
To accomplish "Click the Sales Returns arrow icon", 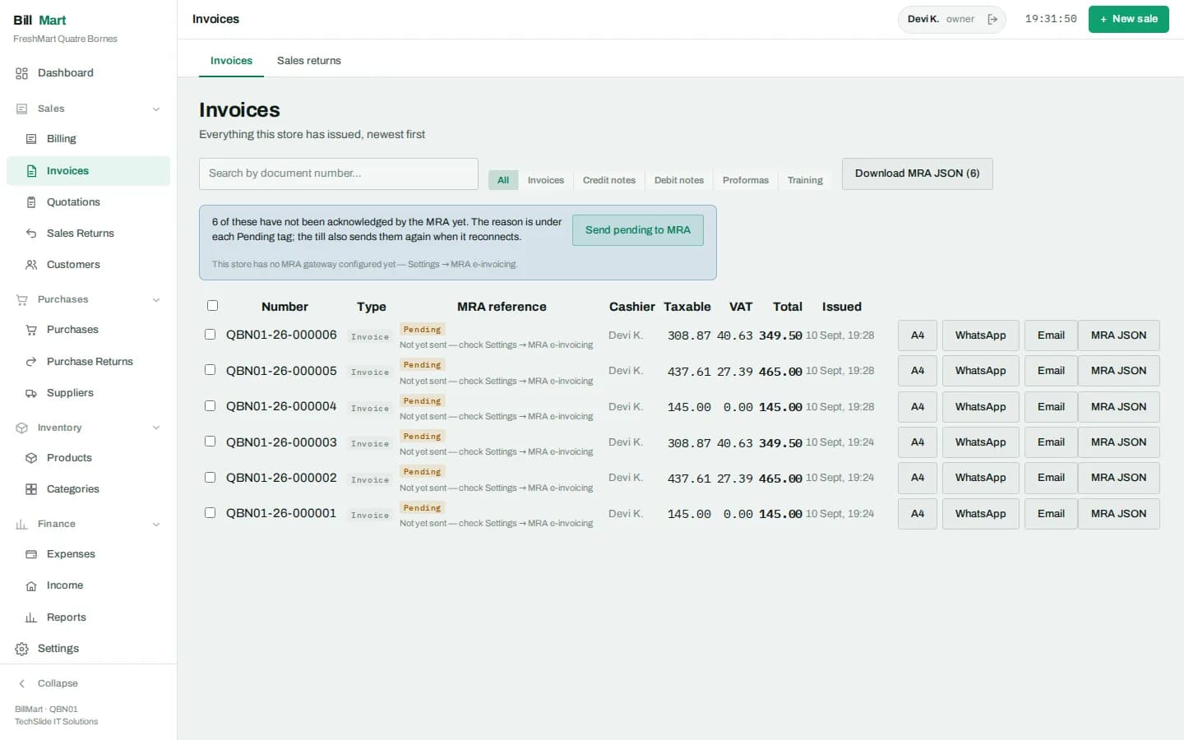I will pos(31,234).
